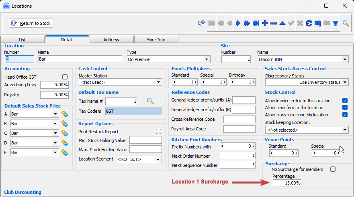Uncheck Allow transfers from this location

point(345,115)
